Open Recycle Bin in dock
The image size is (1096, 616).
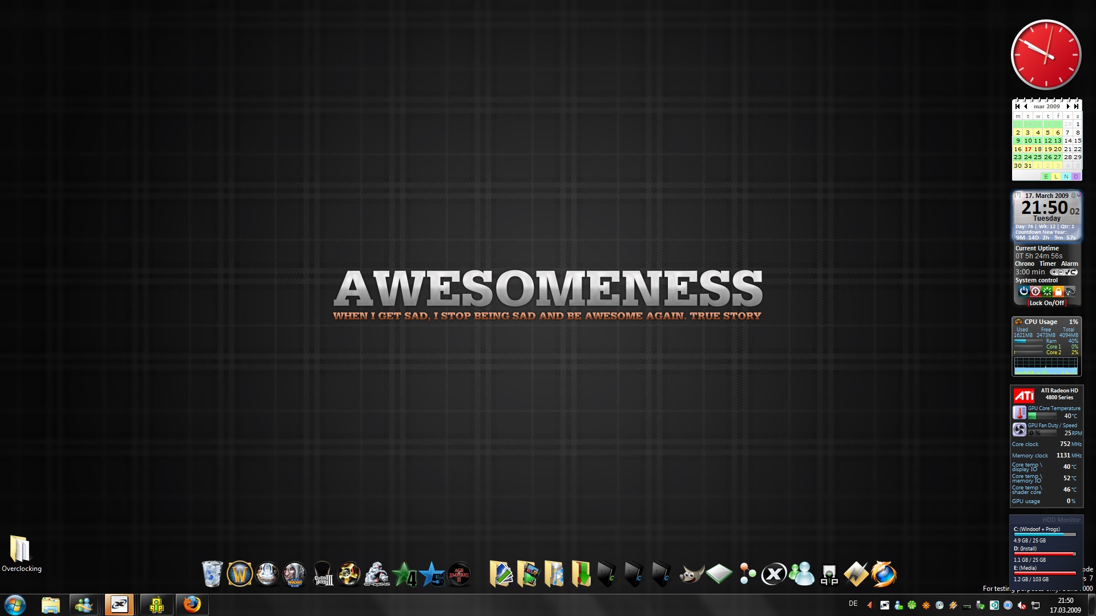(212, 574)
